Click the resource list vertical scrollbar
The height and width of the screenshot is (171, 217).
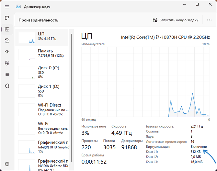72,98
